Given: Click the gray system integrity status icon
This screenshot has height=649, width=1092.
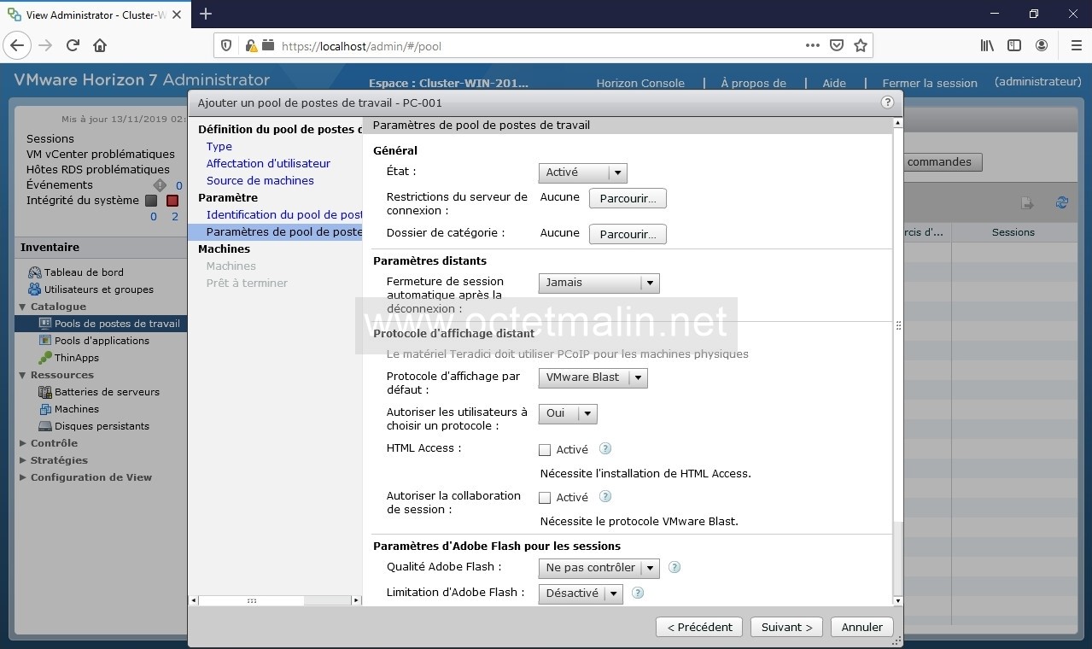Looking at the screenshot, I should (x=151, y=201).
